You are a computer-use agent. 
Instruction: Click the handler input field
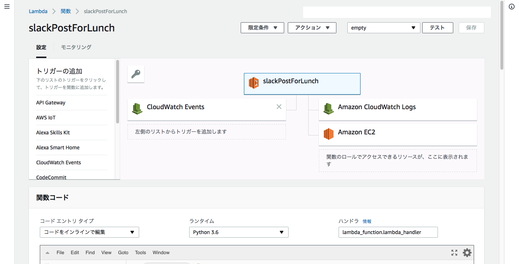388,232
